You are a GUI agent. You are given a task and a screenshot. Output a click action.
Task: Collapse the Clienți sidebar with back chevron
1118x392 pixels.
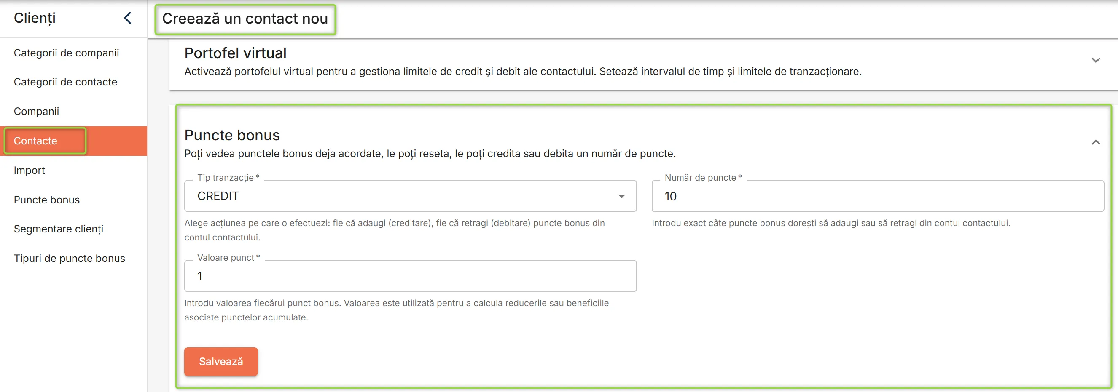point(128,18)
